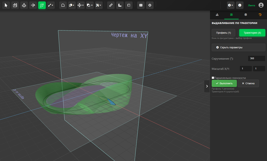The width and height of the screenshot is (267, 161).
Task: Click the Скручивание twist angle field
Action: [256, 58]
